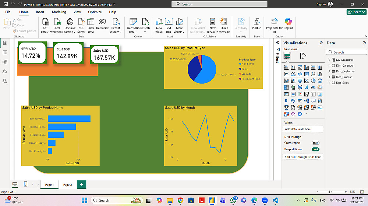Expand the Filters pane
368x206 pixels.
277,43
